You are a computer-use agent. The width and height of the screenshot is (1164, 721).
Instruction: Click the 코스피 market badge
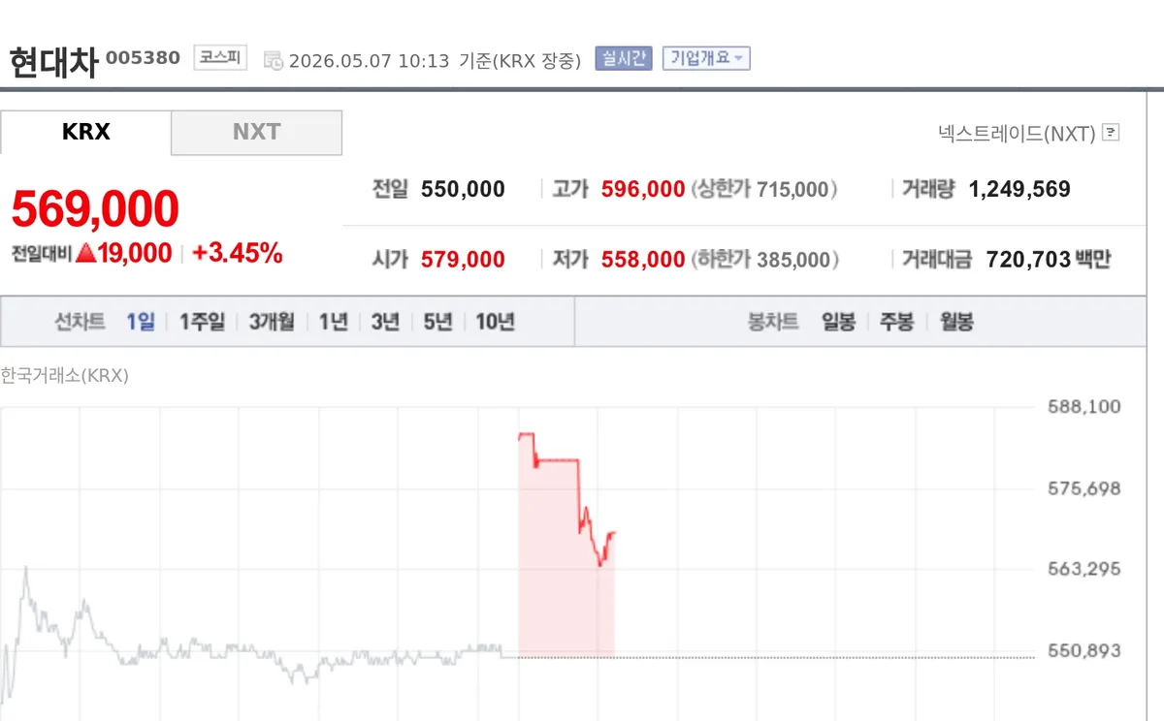tap(220, 57)
